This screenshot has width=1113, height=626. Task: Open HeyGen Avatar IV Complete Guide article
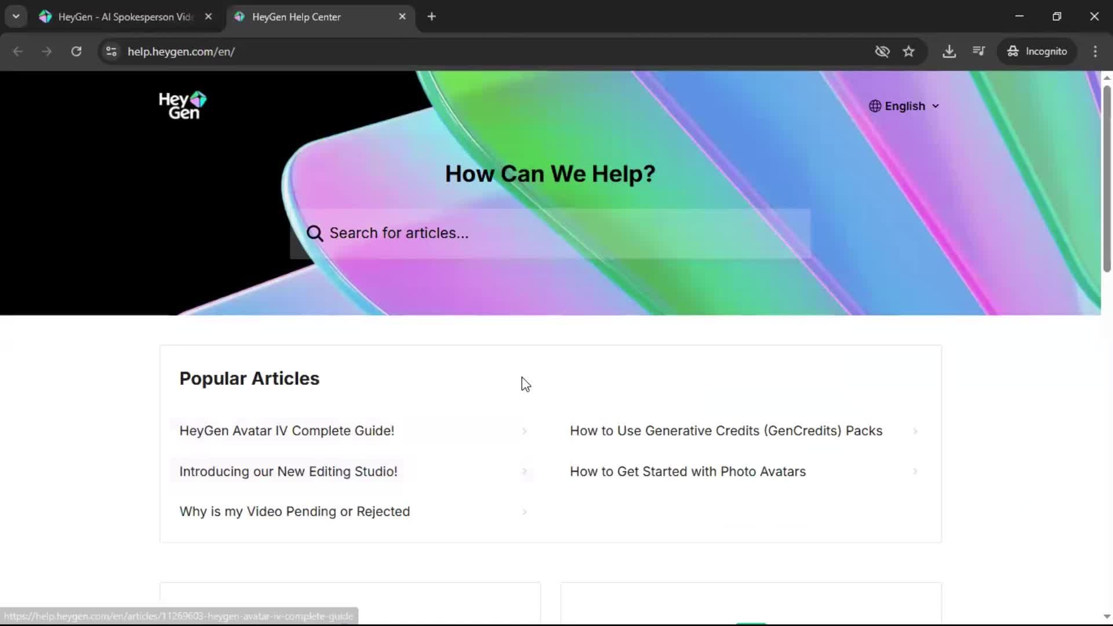tap(286, 431)
